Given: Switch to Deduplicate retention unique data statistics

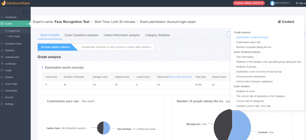Looking at the screenshot, I should tap(116, 47).
